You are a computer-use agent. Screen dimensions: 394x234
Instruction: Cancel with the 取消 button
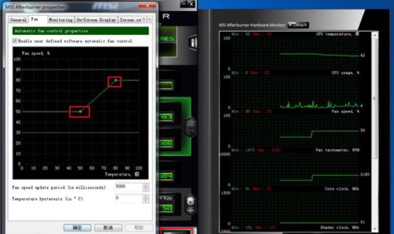click(x=108, y=228)
